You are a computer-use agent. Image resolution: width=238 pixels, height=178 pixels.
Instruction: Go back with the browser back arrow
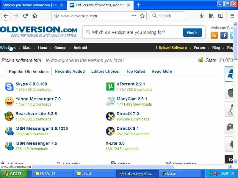(6, 16)
